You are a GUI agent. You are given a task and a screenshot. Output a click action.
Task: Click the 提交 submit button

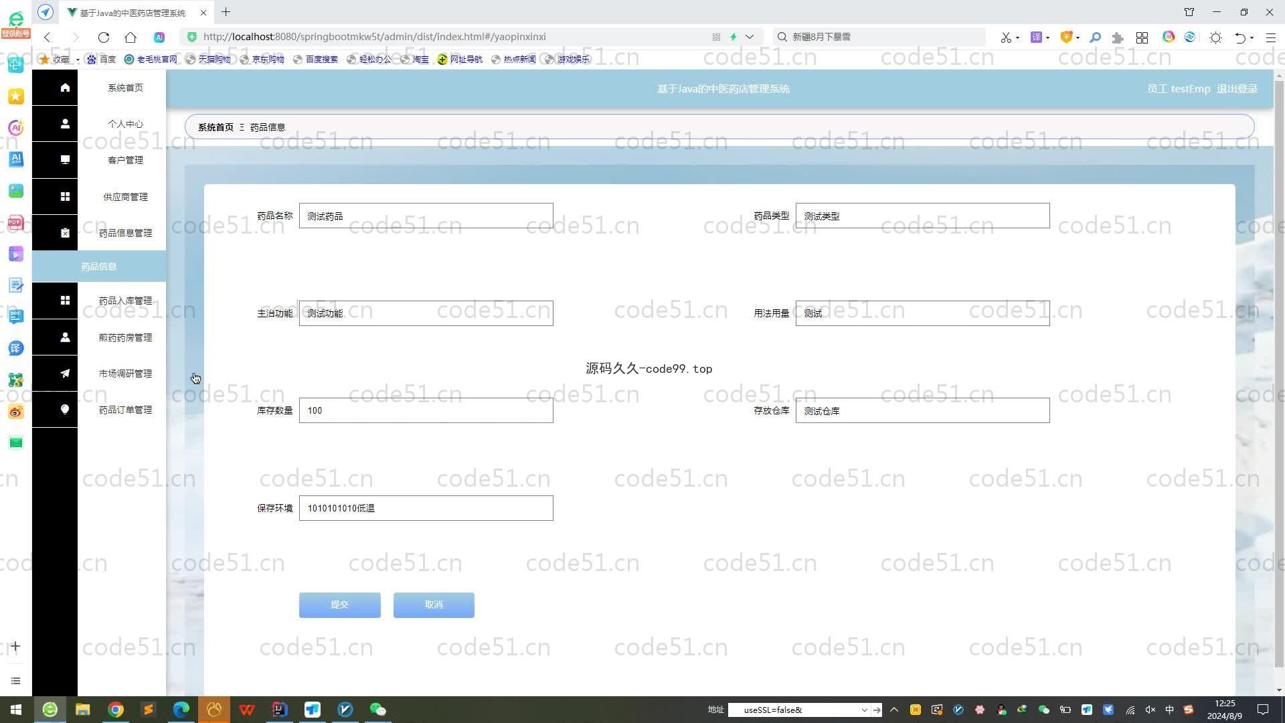click(339, 605)
